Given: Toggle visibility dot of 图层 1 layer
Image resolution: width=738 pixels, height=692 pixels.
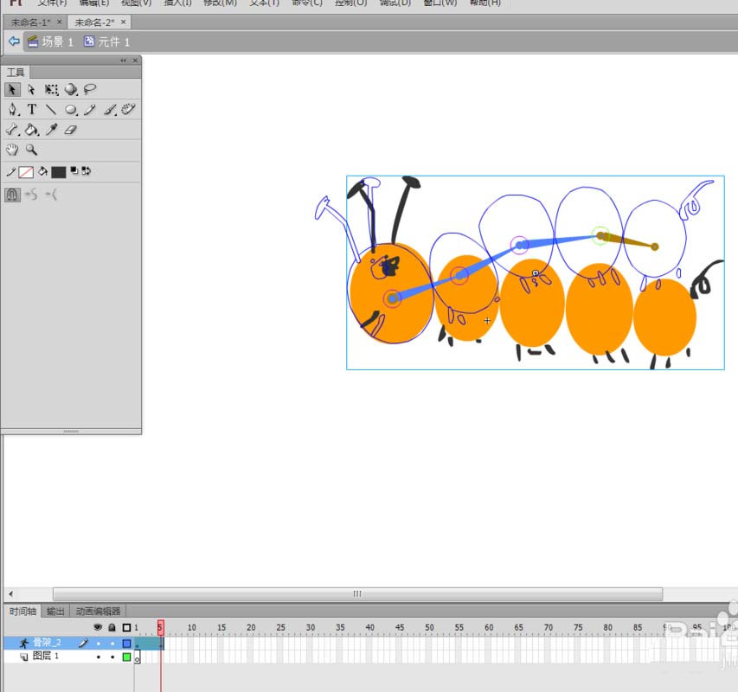Looking at the screenshot, I should [x=99, y=657].
